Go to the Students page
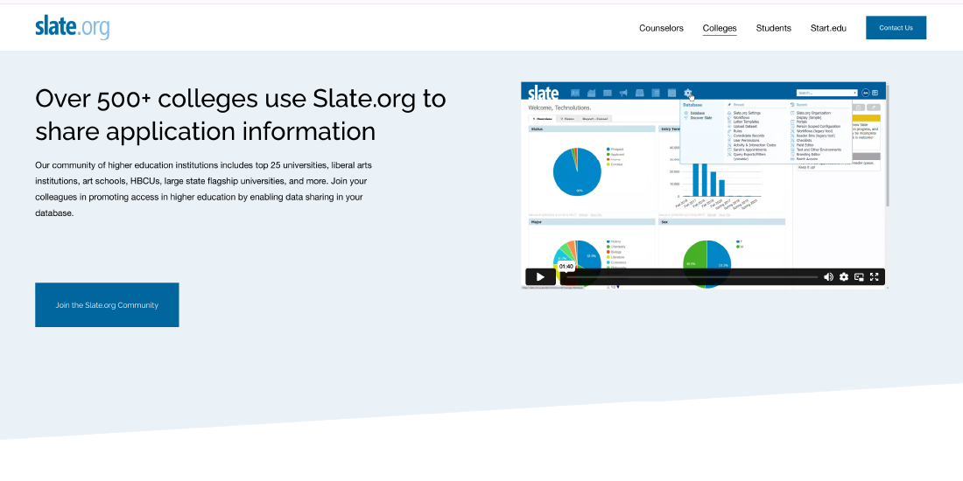The width and height of the screenshot is (963, 481). click(773, 28)
